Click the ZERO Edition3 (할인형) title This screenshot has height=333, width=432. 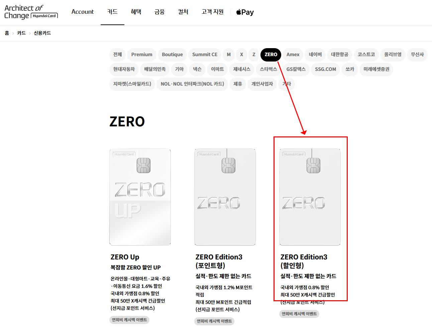click(304, 261)
